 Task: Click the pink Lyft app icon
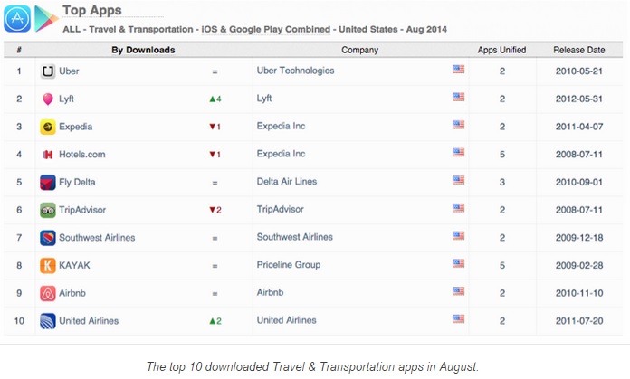[48, 99]
